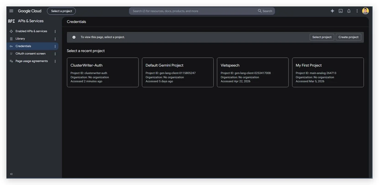Image resolution: width=379 pixels, height=185 pixels.
Task: Choose the Vietspeech project card
Action: coord(253,72)
